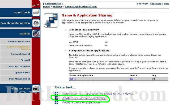Open the flea device link
The height and width of the screenshot is (105, 170).
pyautogui.click(x=131, y=79)
